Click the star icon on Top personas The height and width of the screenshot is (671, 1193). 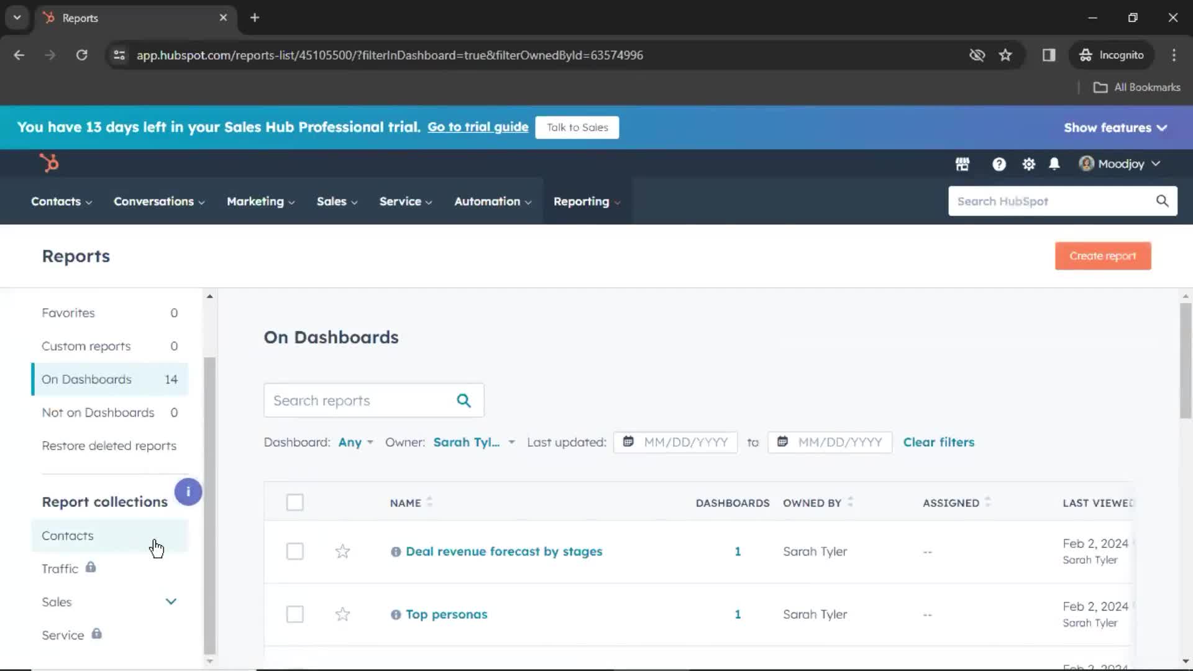(342, 614)
